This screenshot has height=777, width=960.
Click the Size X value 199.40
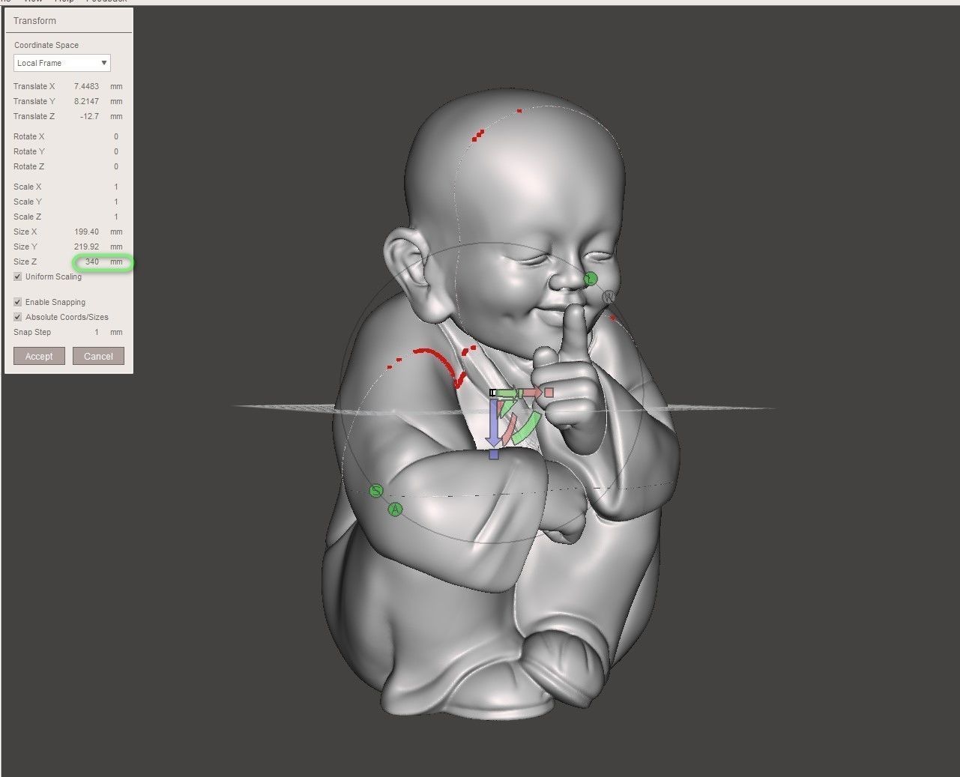pyautogui.click(x=87, y=232)
